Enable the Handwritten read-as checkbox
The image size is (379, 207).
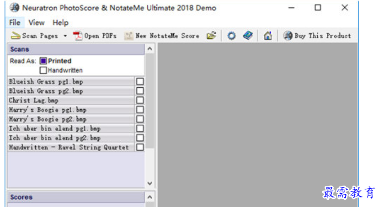point(43,70)
